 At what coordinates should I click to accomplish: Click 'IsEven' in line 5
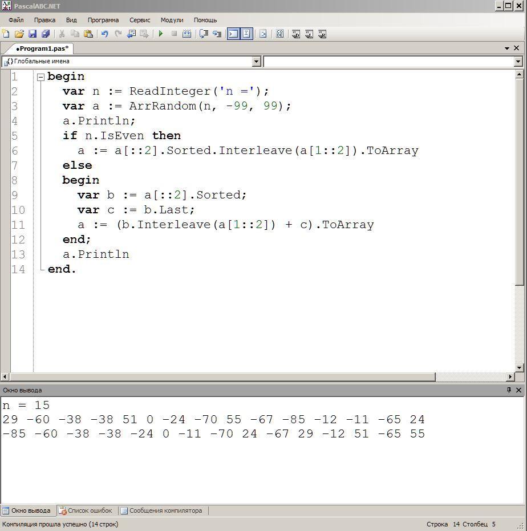(122, 136)
